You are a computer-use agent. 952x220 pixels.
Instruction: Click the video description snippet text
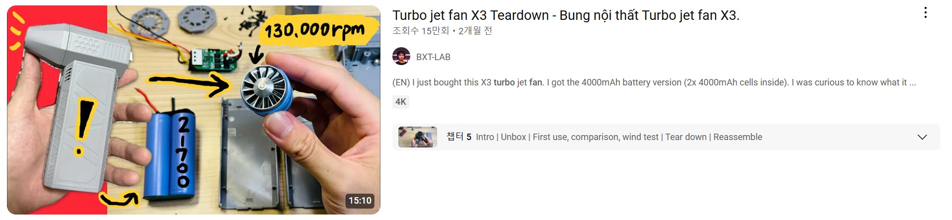[x=654, y=82]
